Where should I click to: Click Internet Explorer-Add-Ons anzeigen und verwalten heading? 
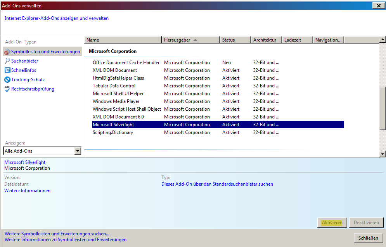point(57,18)
